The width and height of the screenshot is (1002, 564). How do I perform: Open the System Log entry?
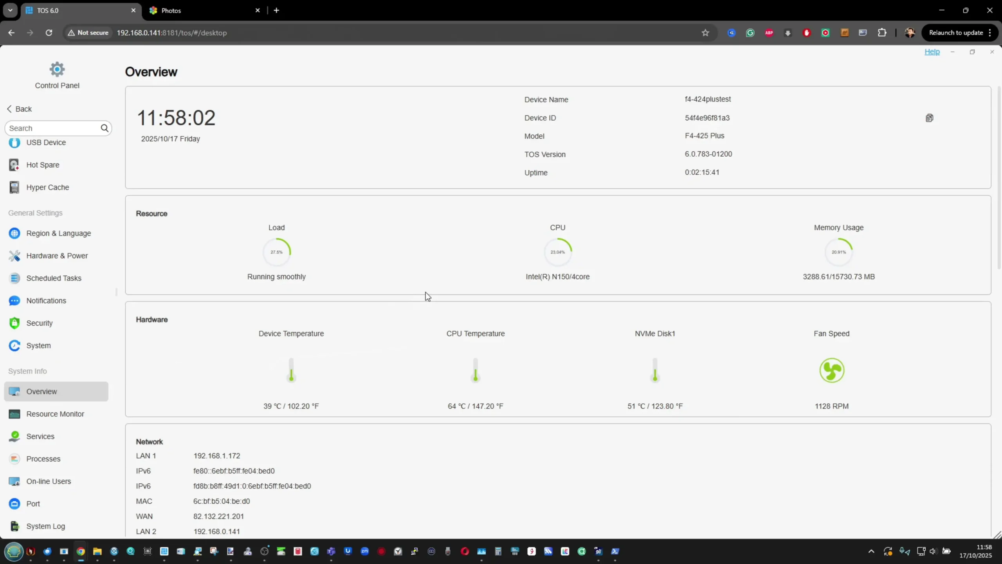coord(45,526)
